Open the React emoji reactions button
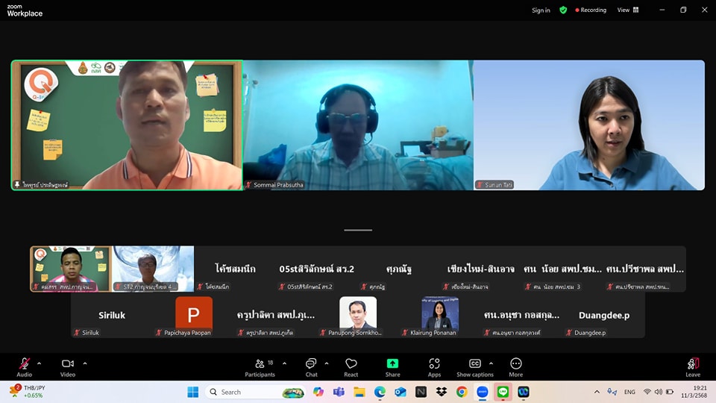The height and width of the screenshot is (403, 716). pos(351,366)
